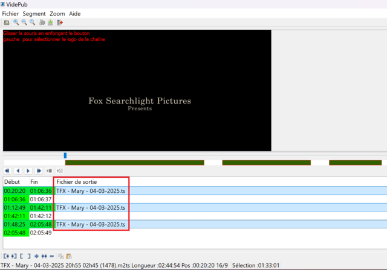This screenshot has height=270, width=387.
Task: Click the double-diamond split segment icon
Action: (44, 256)
